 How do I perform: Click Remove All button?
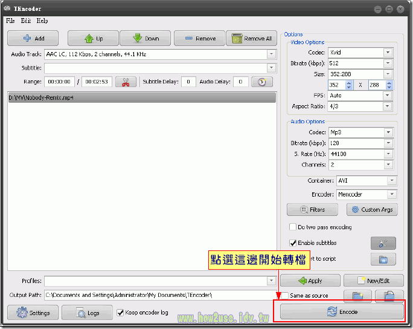(x=251, y=39)
